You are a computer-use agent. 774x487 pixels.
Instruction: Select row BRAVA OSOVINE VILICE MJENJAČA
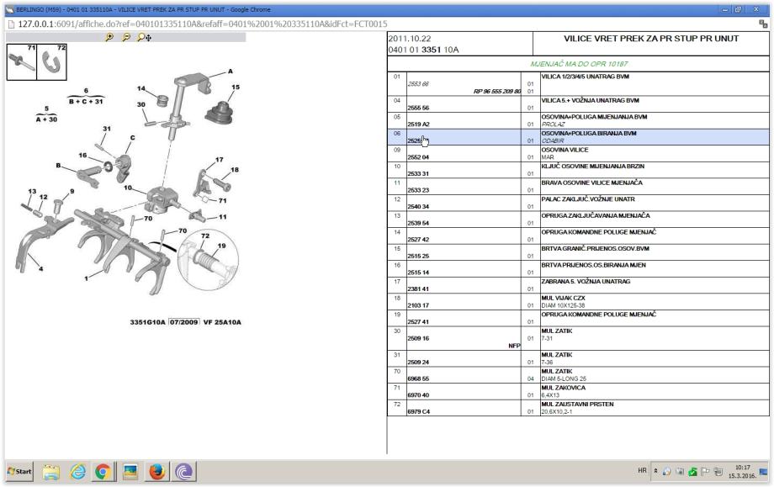[x=578, y=187]
